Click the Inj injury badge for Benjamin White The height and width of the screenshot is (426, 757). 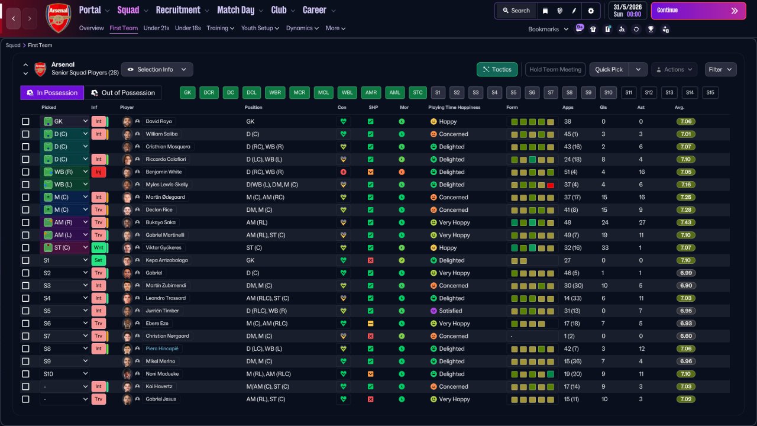click(99, 172)
